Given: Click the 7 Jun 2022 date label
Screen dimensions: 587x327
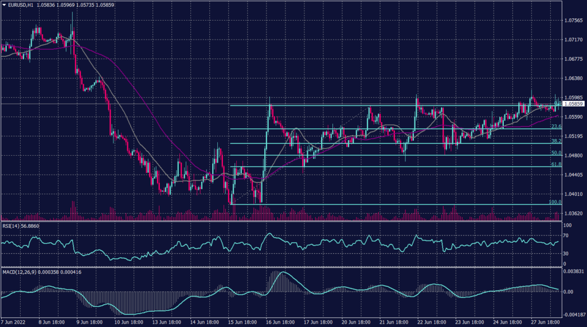Looking at the screenshot, I should (15, 322).
